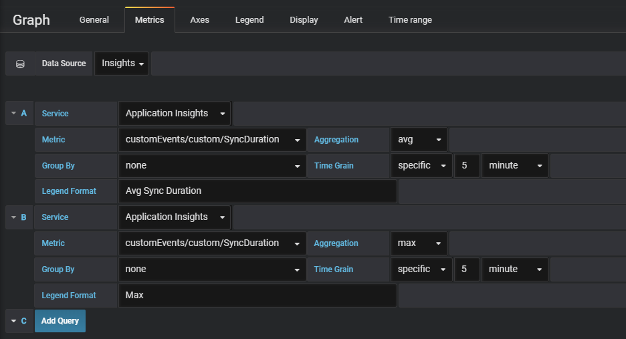The width and height of the screenshot is (626, 339).
Task: Click query B Aggregation label
Action: click(x=336, y=243)
